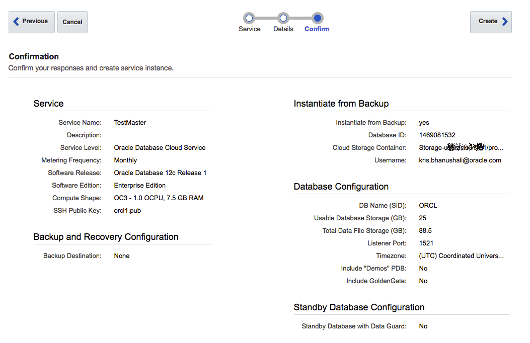The height and width of the screenshot is (343, 530).
Task: Click the left arrow on Previous
Action: pos(16,22)
